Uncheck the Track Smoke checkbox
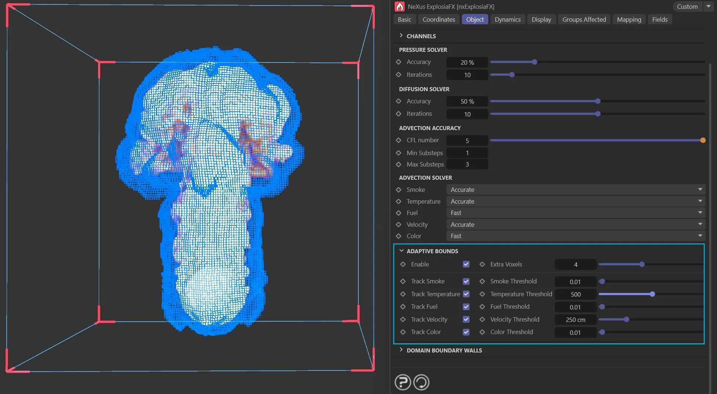The width and height of the screenshot is (717, 394). pos(466,281)
